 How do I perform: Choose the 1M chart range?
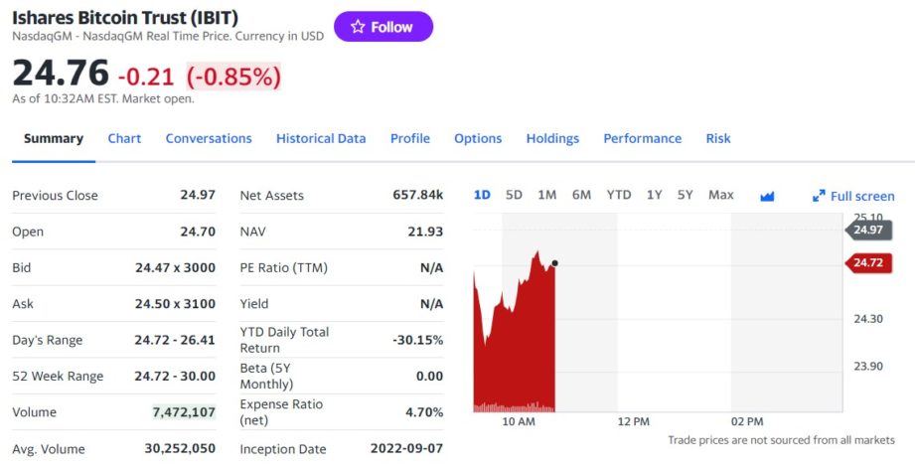click(546, 195)
